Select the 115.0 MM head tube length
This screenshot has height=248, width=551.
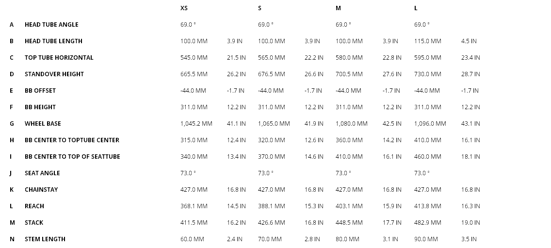428,41
